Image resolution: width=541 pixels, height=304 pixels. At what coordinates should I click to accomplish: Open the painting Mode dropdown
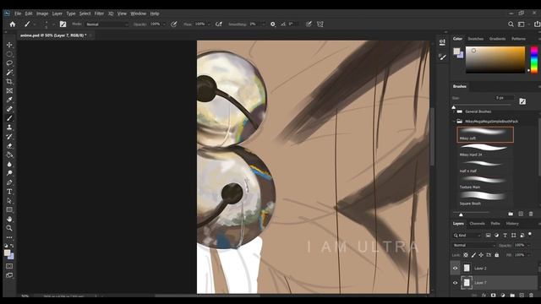pyautogui.click(x=107, y=24)
